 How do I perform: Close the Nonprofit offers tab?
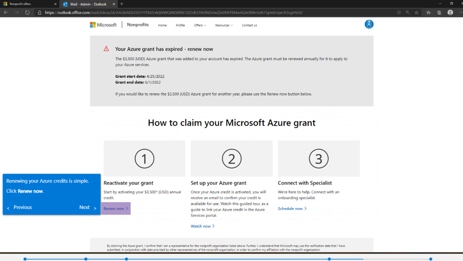(x=55, y=4)
